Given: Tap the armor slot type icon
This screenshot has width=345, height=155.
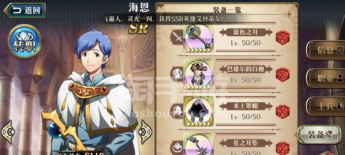Looking at the screenshot, I should point(178,74).
